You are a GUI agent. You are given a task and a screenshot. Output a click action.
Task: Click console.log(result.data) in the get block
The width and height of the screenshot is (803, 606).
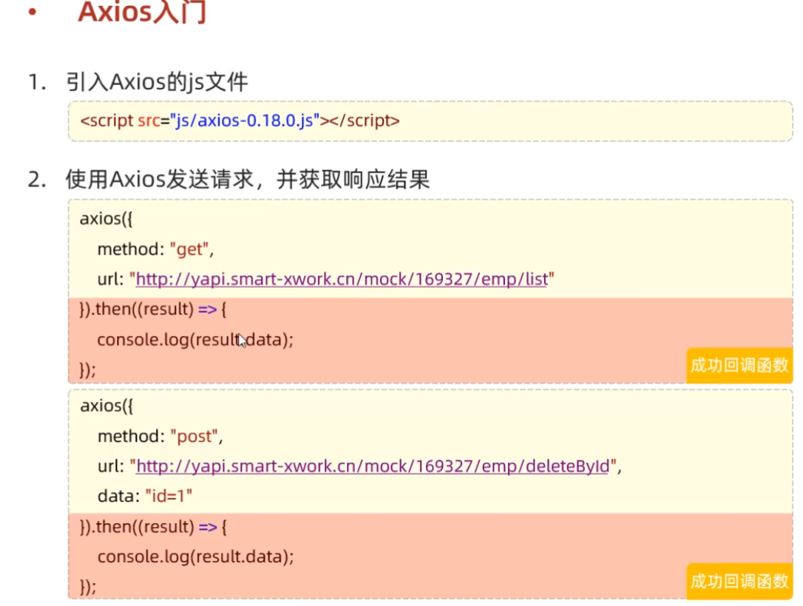click(x=195, y=340)
